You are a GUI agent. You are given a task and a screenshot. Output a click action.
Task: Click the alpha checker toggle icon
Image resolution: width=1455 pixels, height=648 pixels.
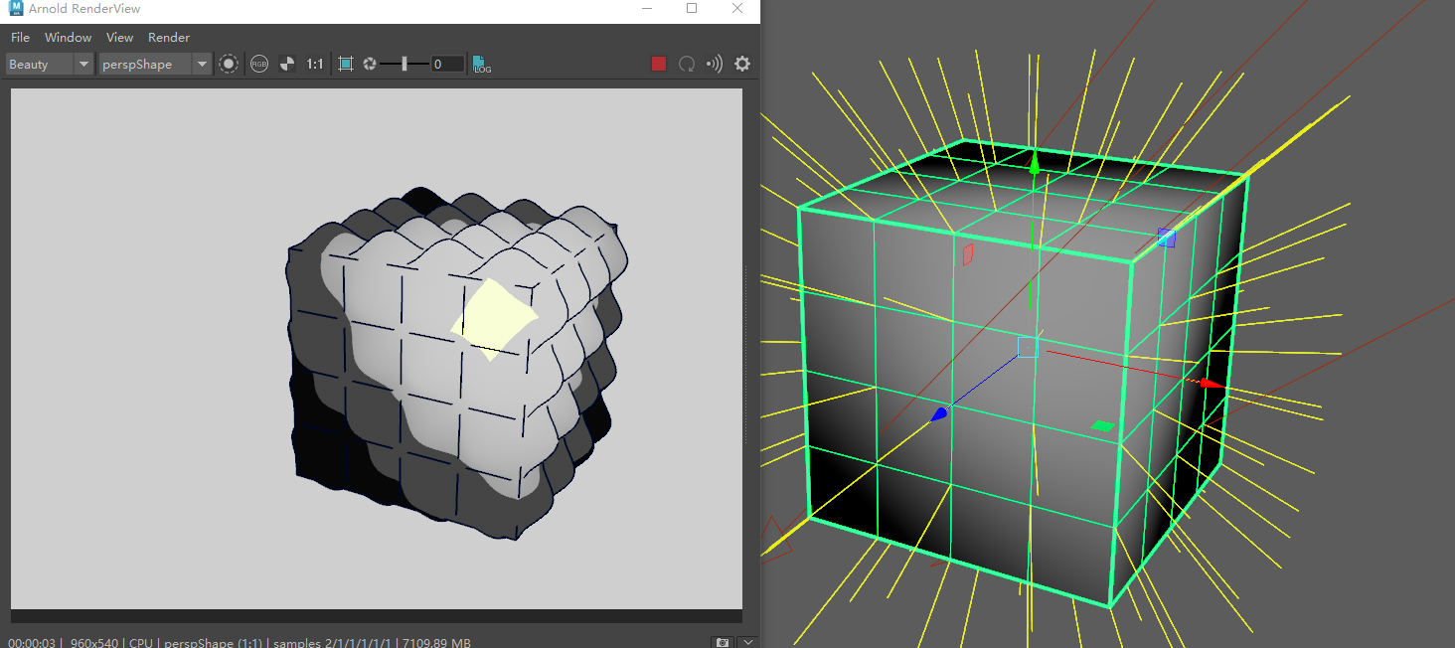(x=287, y=64)
